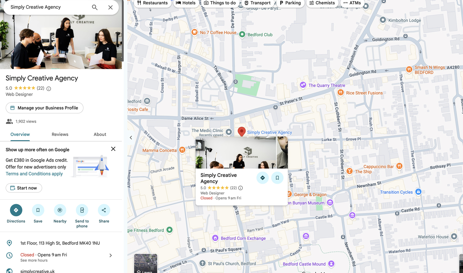This screenshot has height=273, width=463.
Task: Switch to the Reviews tab
Action: 60,135
